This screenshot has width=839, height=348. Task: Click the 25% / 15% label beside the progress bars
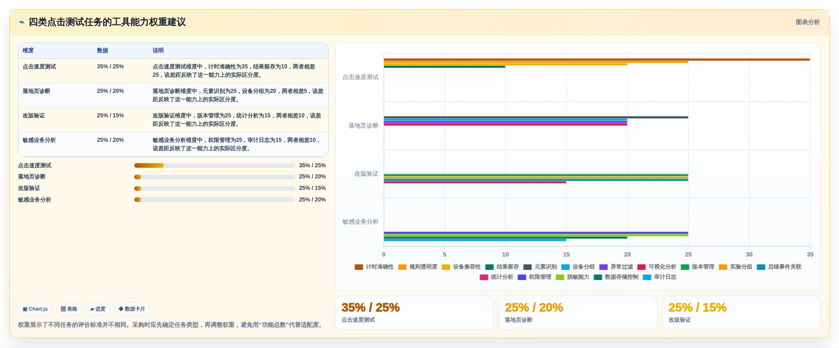[x=312, y=188]
